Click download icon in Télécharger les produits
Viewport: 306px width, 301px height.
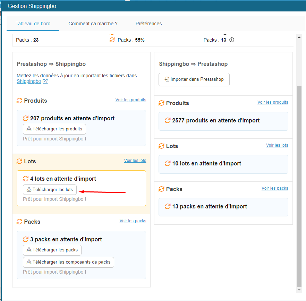click(29, 129)
